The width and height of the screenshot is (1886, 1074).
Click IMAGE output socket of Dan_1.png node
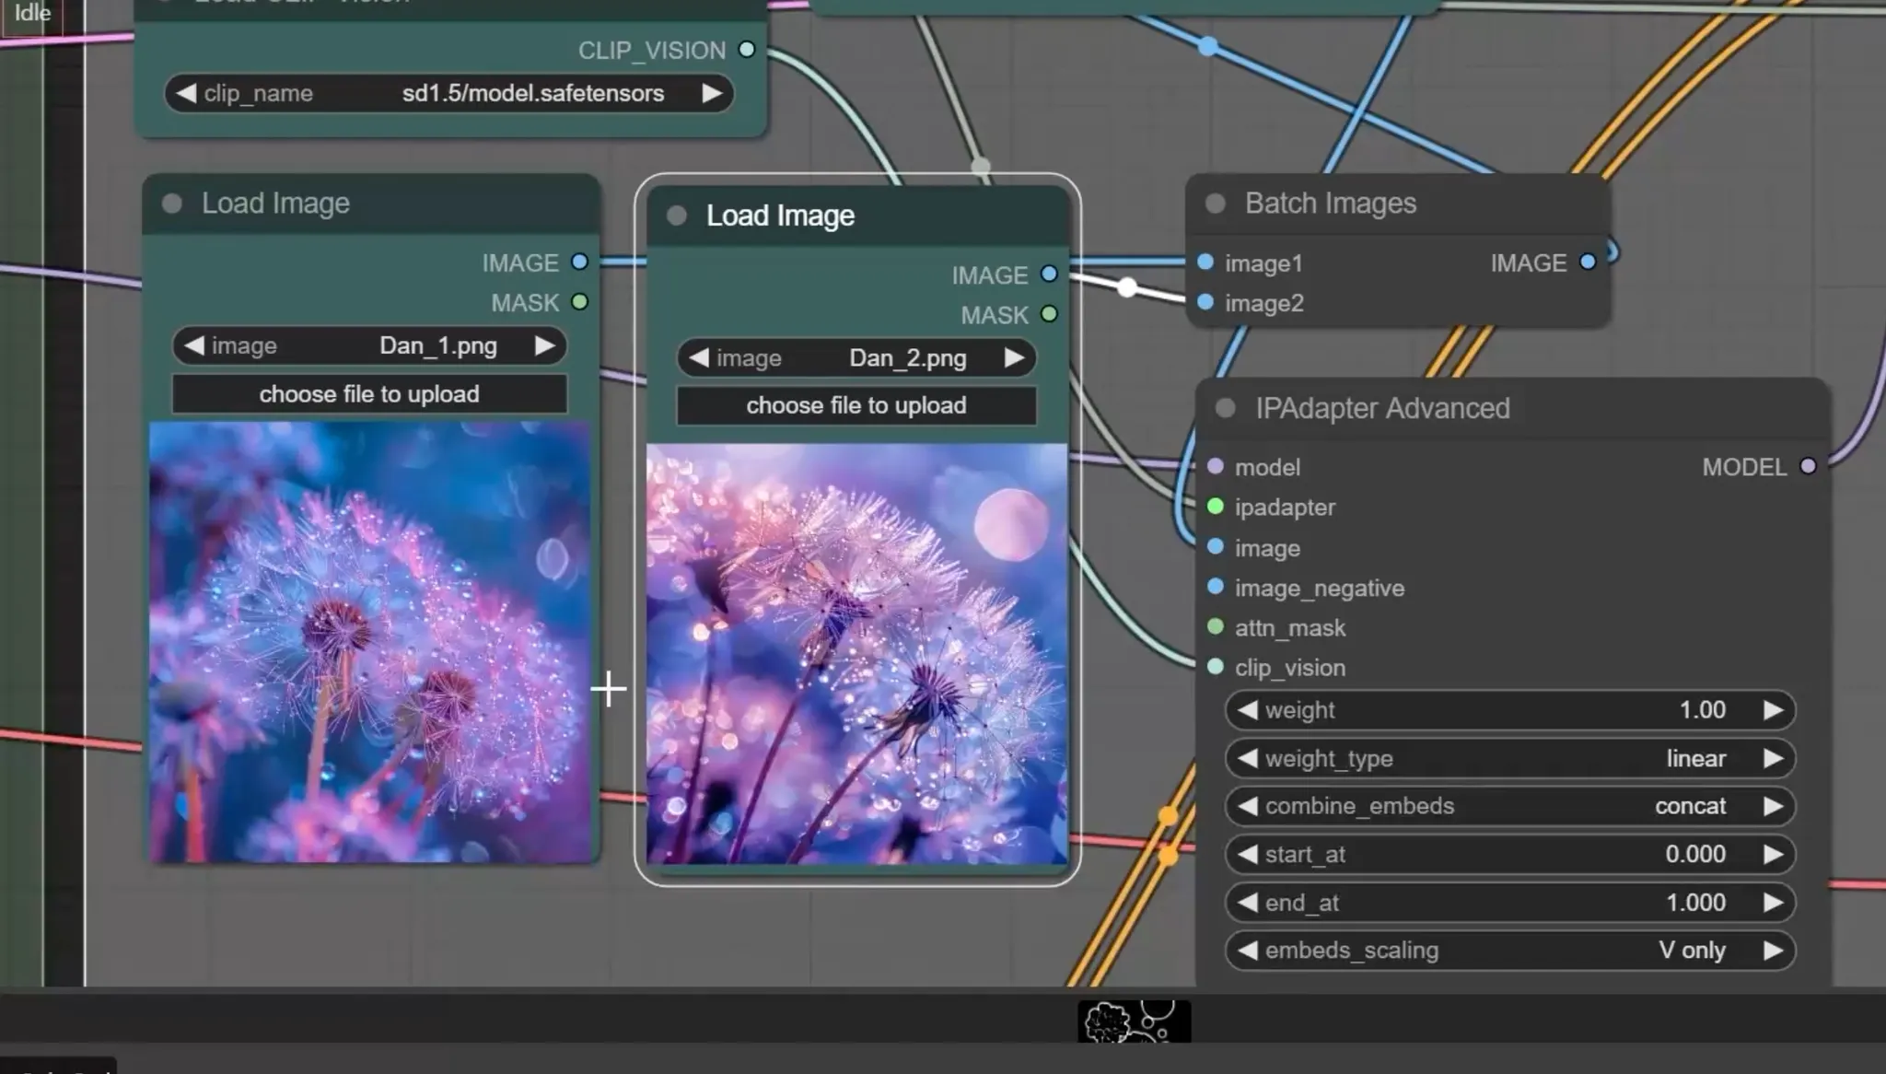pos(579,263)
